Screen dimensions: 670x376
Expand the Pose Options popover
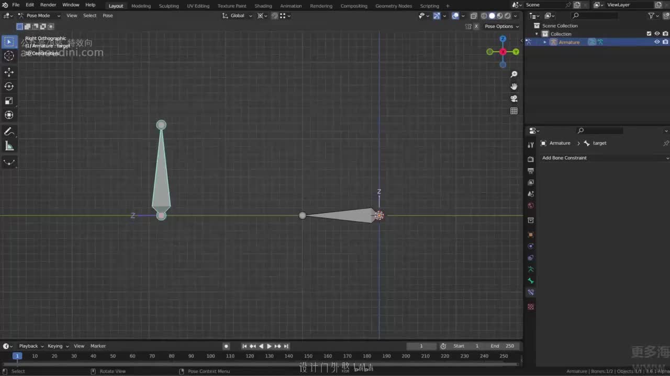click(501, 26)
